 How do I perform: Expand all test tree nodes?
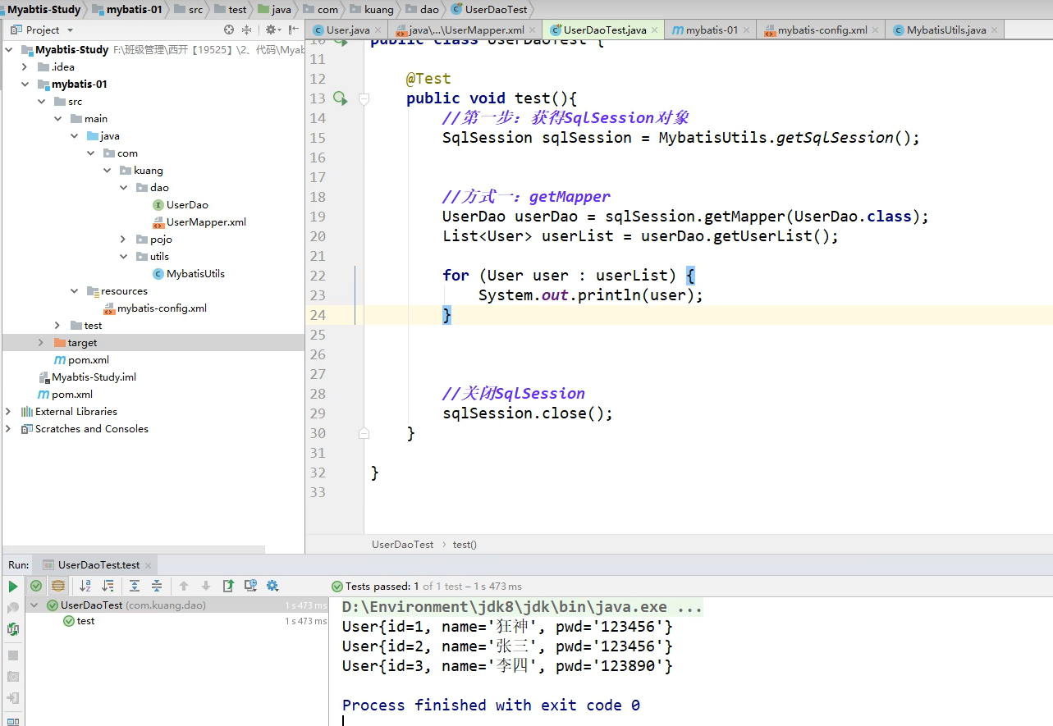135,586
